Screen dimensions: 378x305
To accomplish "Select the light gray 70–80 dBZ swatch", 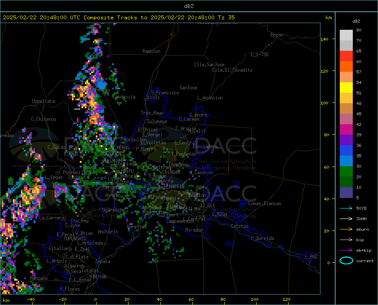I will pyautogui.click(x=346, y=35).
